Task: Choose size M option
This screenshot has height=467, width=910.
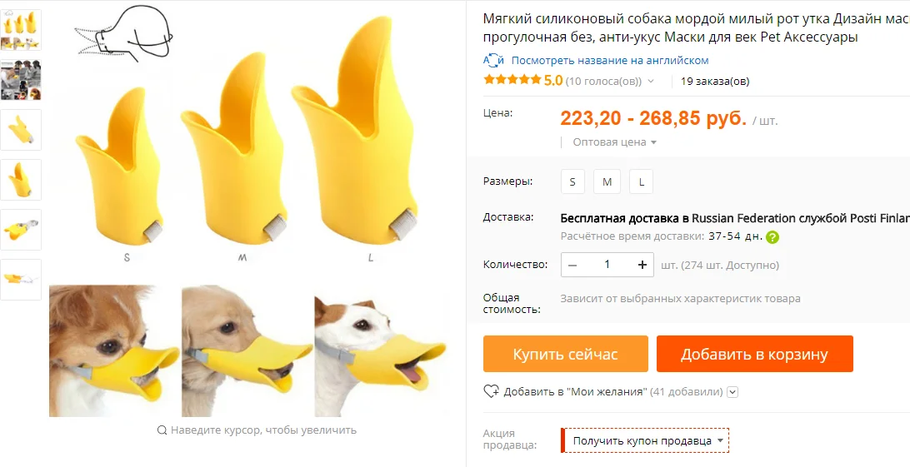Action: (607, 182)
